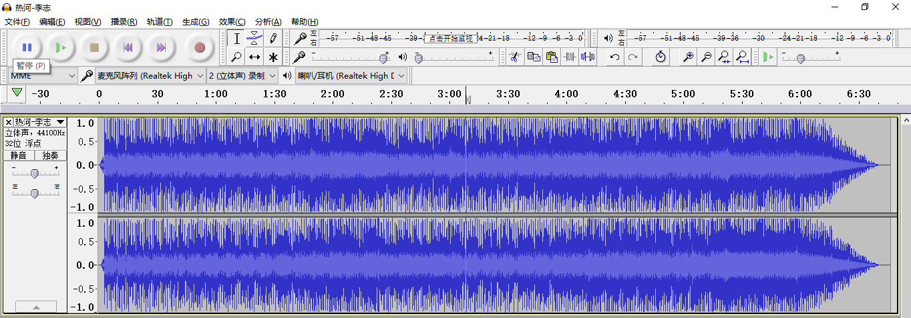The height and width of the screenshot is (318, 911).
Task: Open the 热河-李志 track name dropdown menu
Action: 41,122
